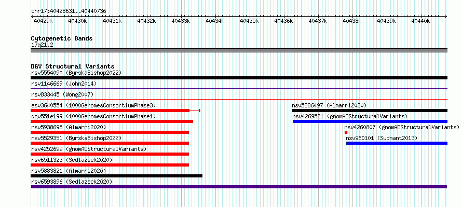Click the nsv5529351 (ByrskaBishop2022) label
Viewport: 462px width, 207px height.
tap(76, 138)
